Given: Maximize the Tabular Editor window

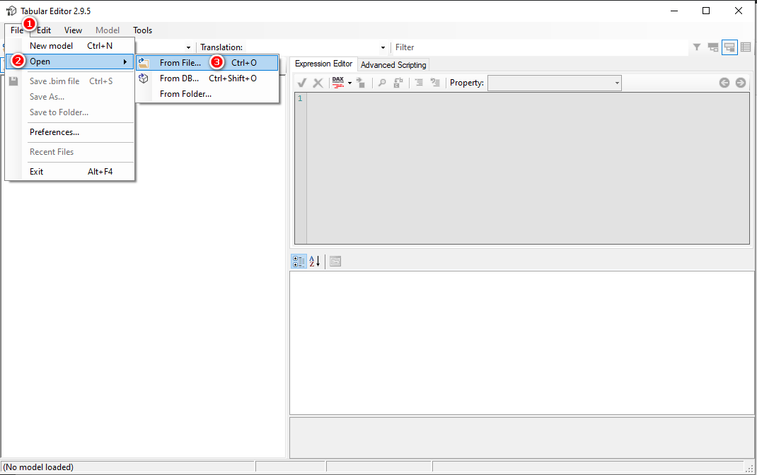Looking at the screenshot, I should pyautogui.click(x=706, y=11).
